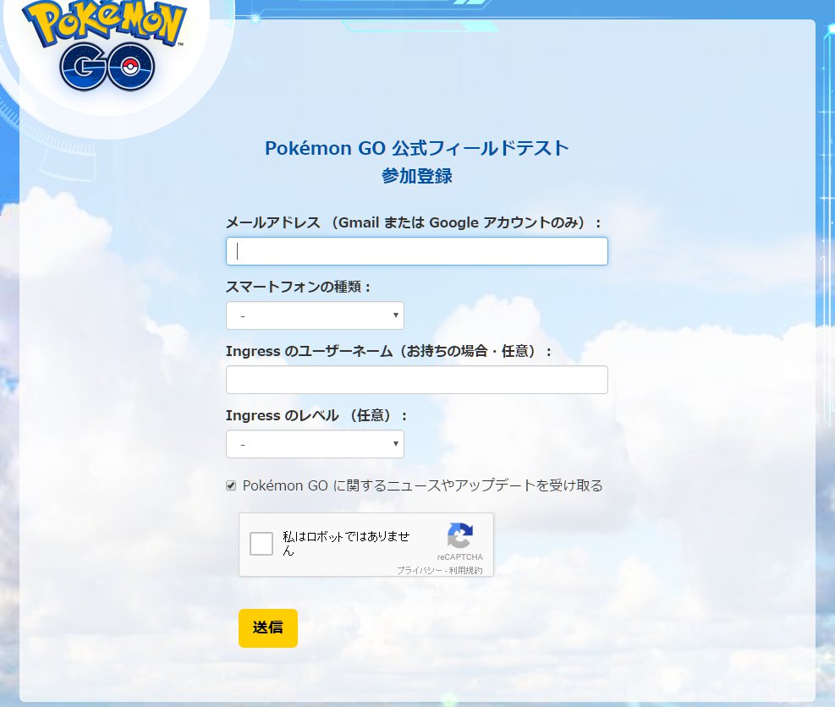Click the reCAPTCHA logo icon
The height and width of the screenshot is (707, 835).
tap(460, 535)
